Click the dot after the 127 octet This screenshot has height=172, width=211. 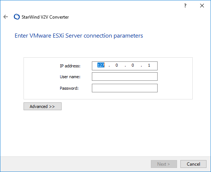pos(109,66)
